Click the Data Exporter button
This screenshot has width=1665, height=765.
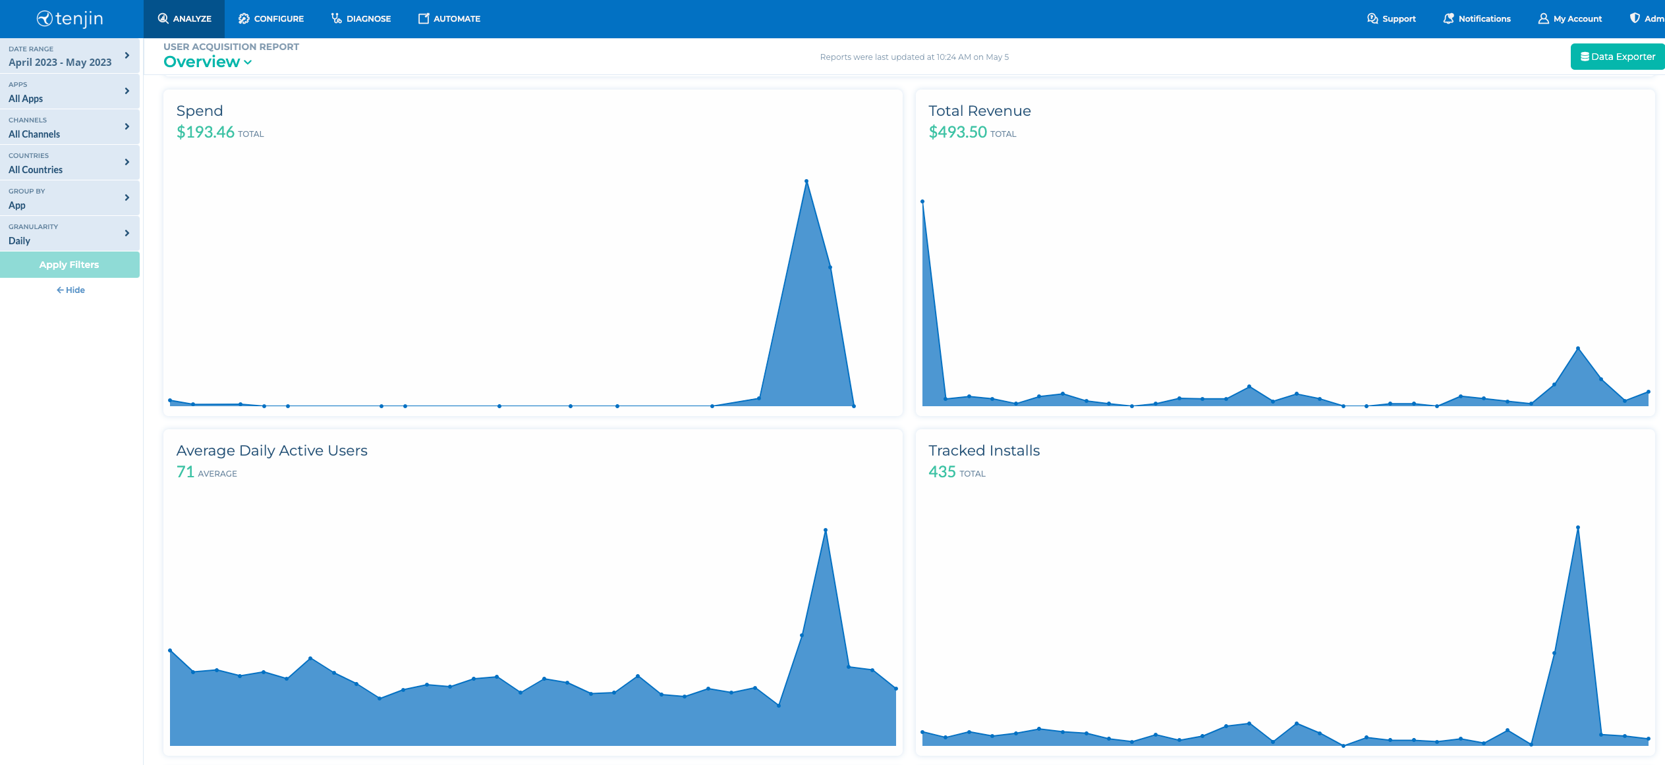pyautogui.click(x=1617, y=57)
